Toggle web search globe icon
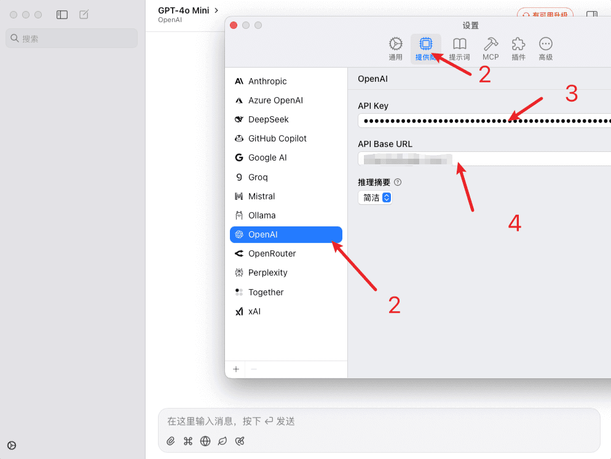Image resolution: width=611 pixels, height=459 pixels. pos(205,441)
